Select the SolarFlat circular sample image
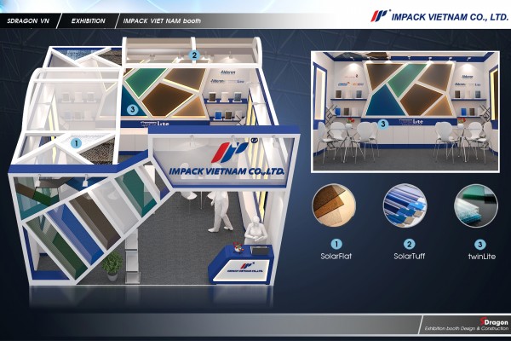This screenshot has height=341, width=511. [x=334, y=205]
